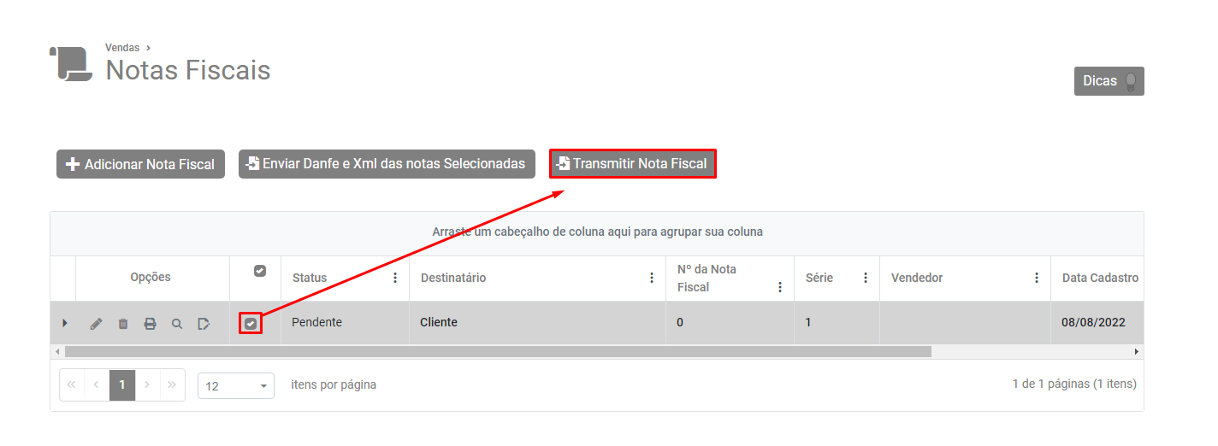Click the edit pencil icon in the Pendente row

click(x=96, y=324)
